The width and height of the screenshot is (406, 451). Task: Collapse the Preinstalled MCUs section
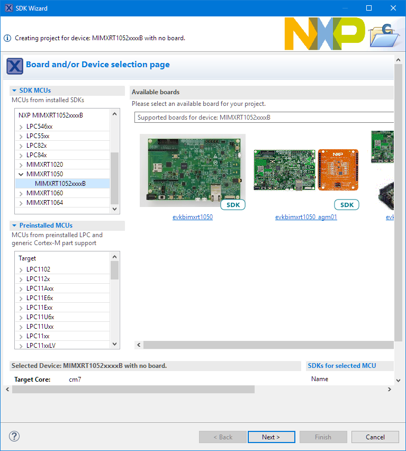(x=15, y=226)
